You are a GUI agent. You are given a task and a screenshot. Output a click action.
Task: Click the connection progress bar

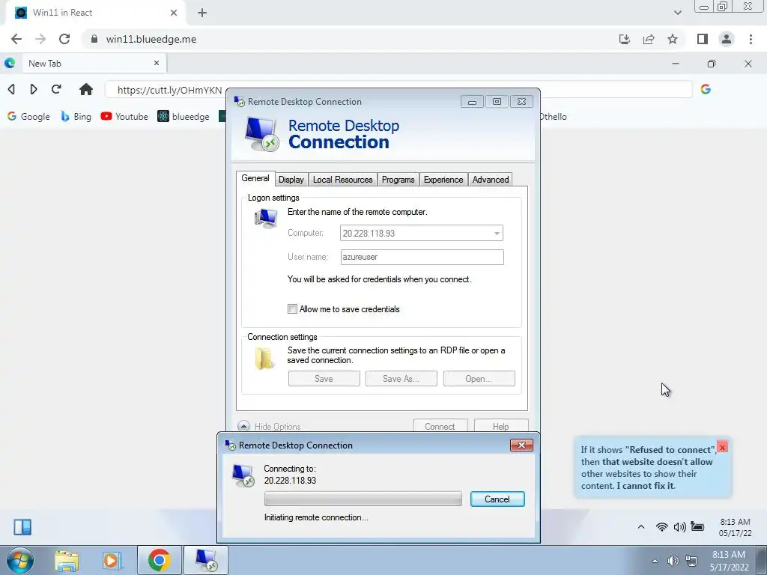pos(363,499)
